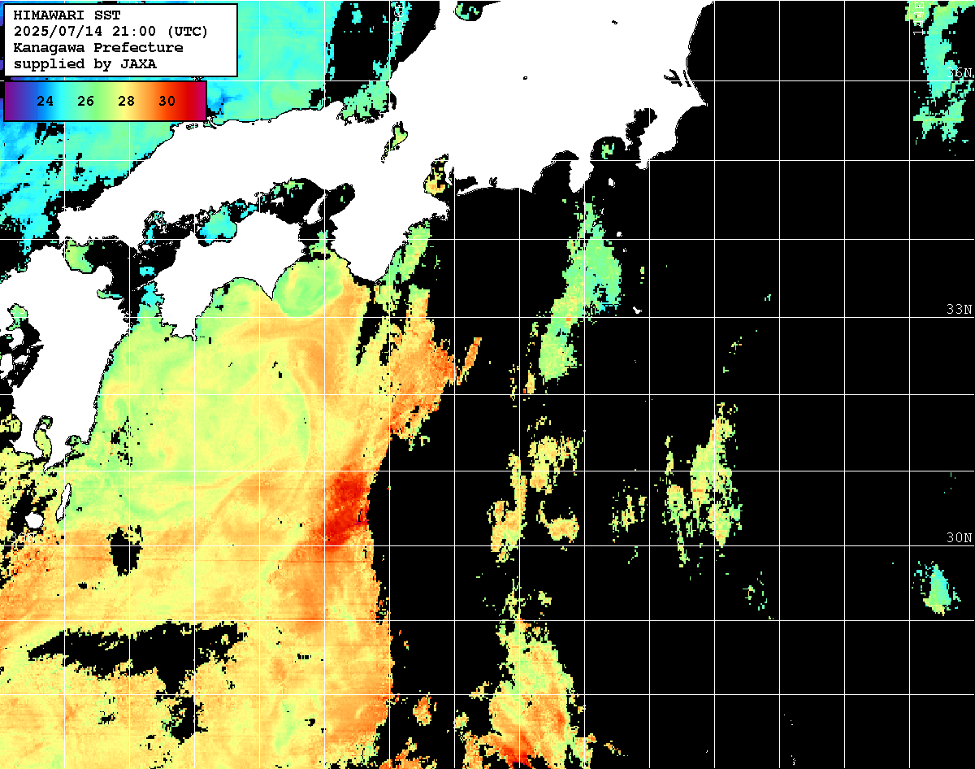The image size is (975, 769).
Task: Click the '33N' latitude label
Action: click(x=960, y=310)
